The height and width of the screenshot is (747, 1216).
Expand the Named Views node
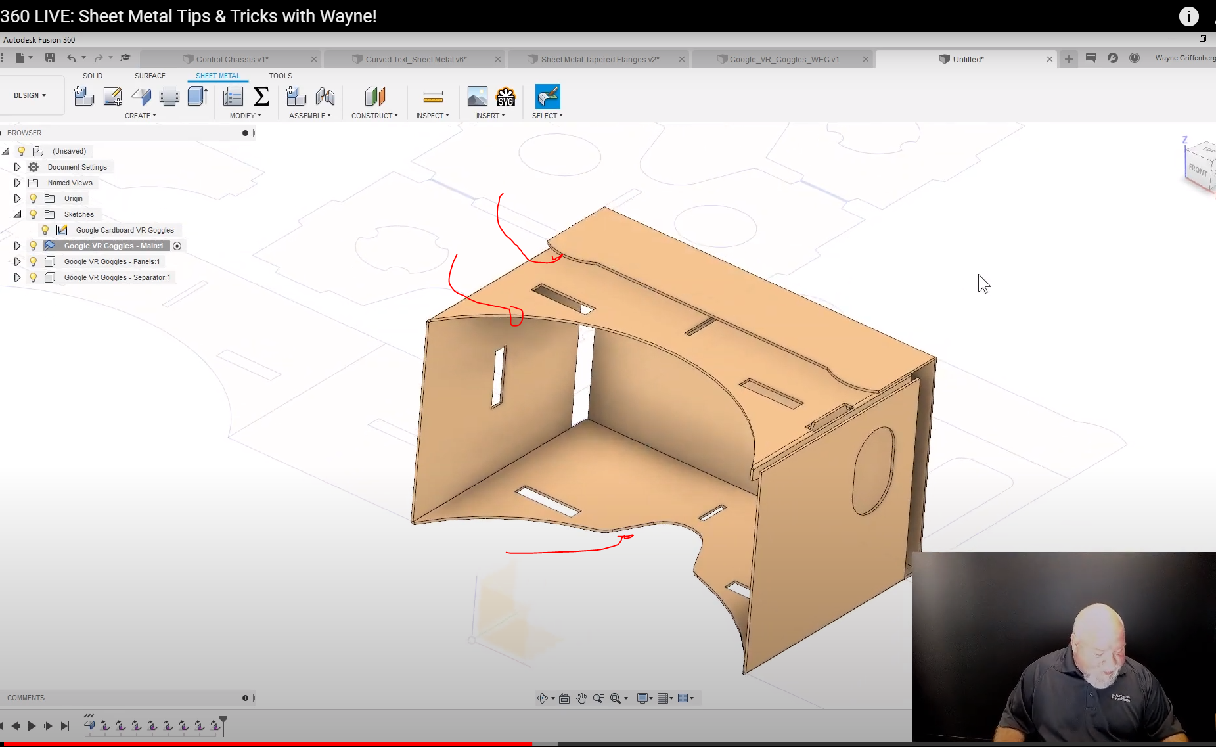17,183
